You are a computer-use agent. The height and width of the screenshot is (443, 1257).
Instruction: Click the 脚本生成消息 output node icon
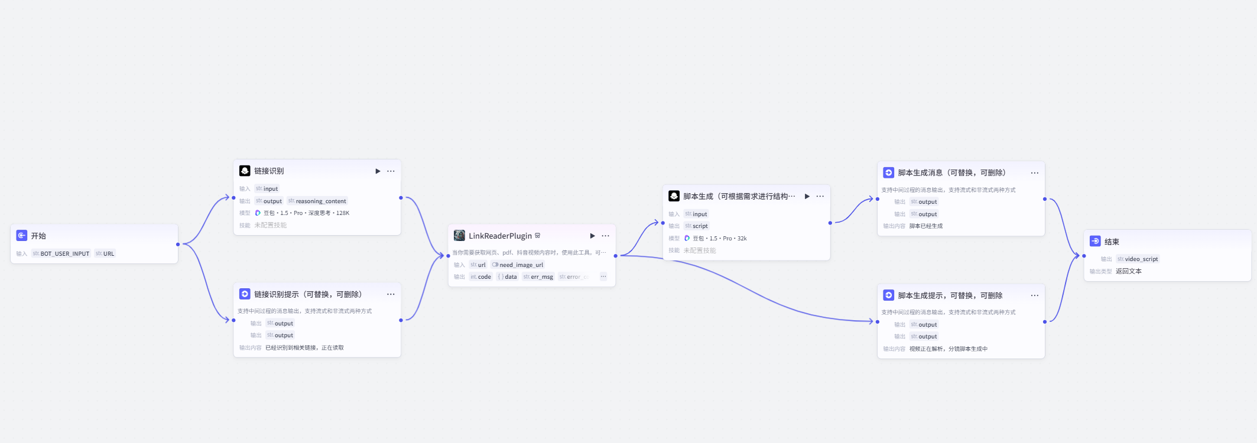coord(888,172)
